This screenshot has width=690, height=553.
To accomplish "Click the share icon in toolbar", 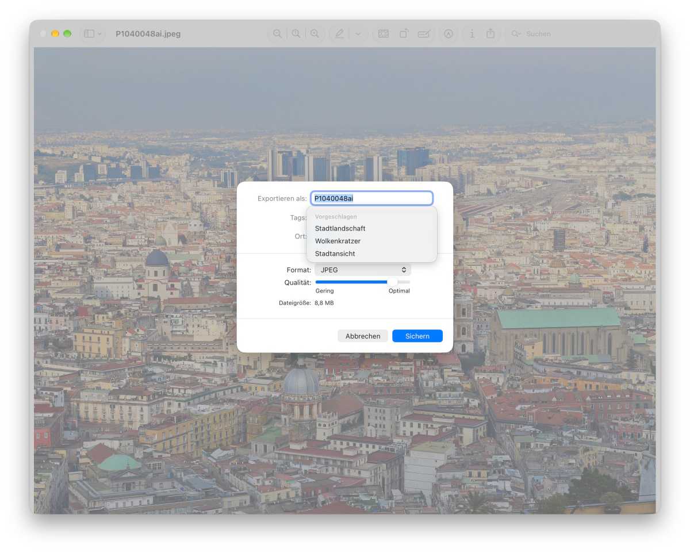I will (x=490, y=34).
